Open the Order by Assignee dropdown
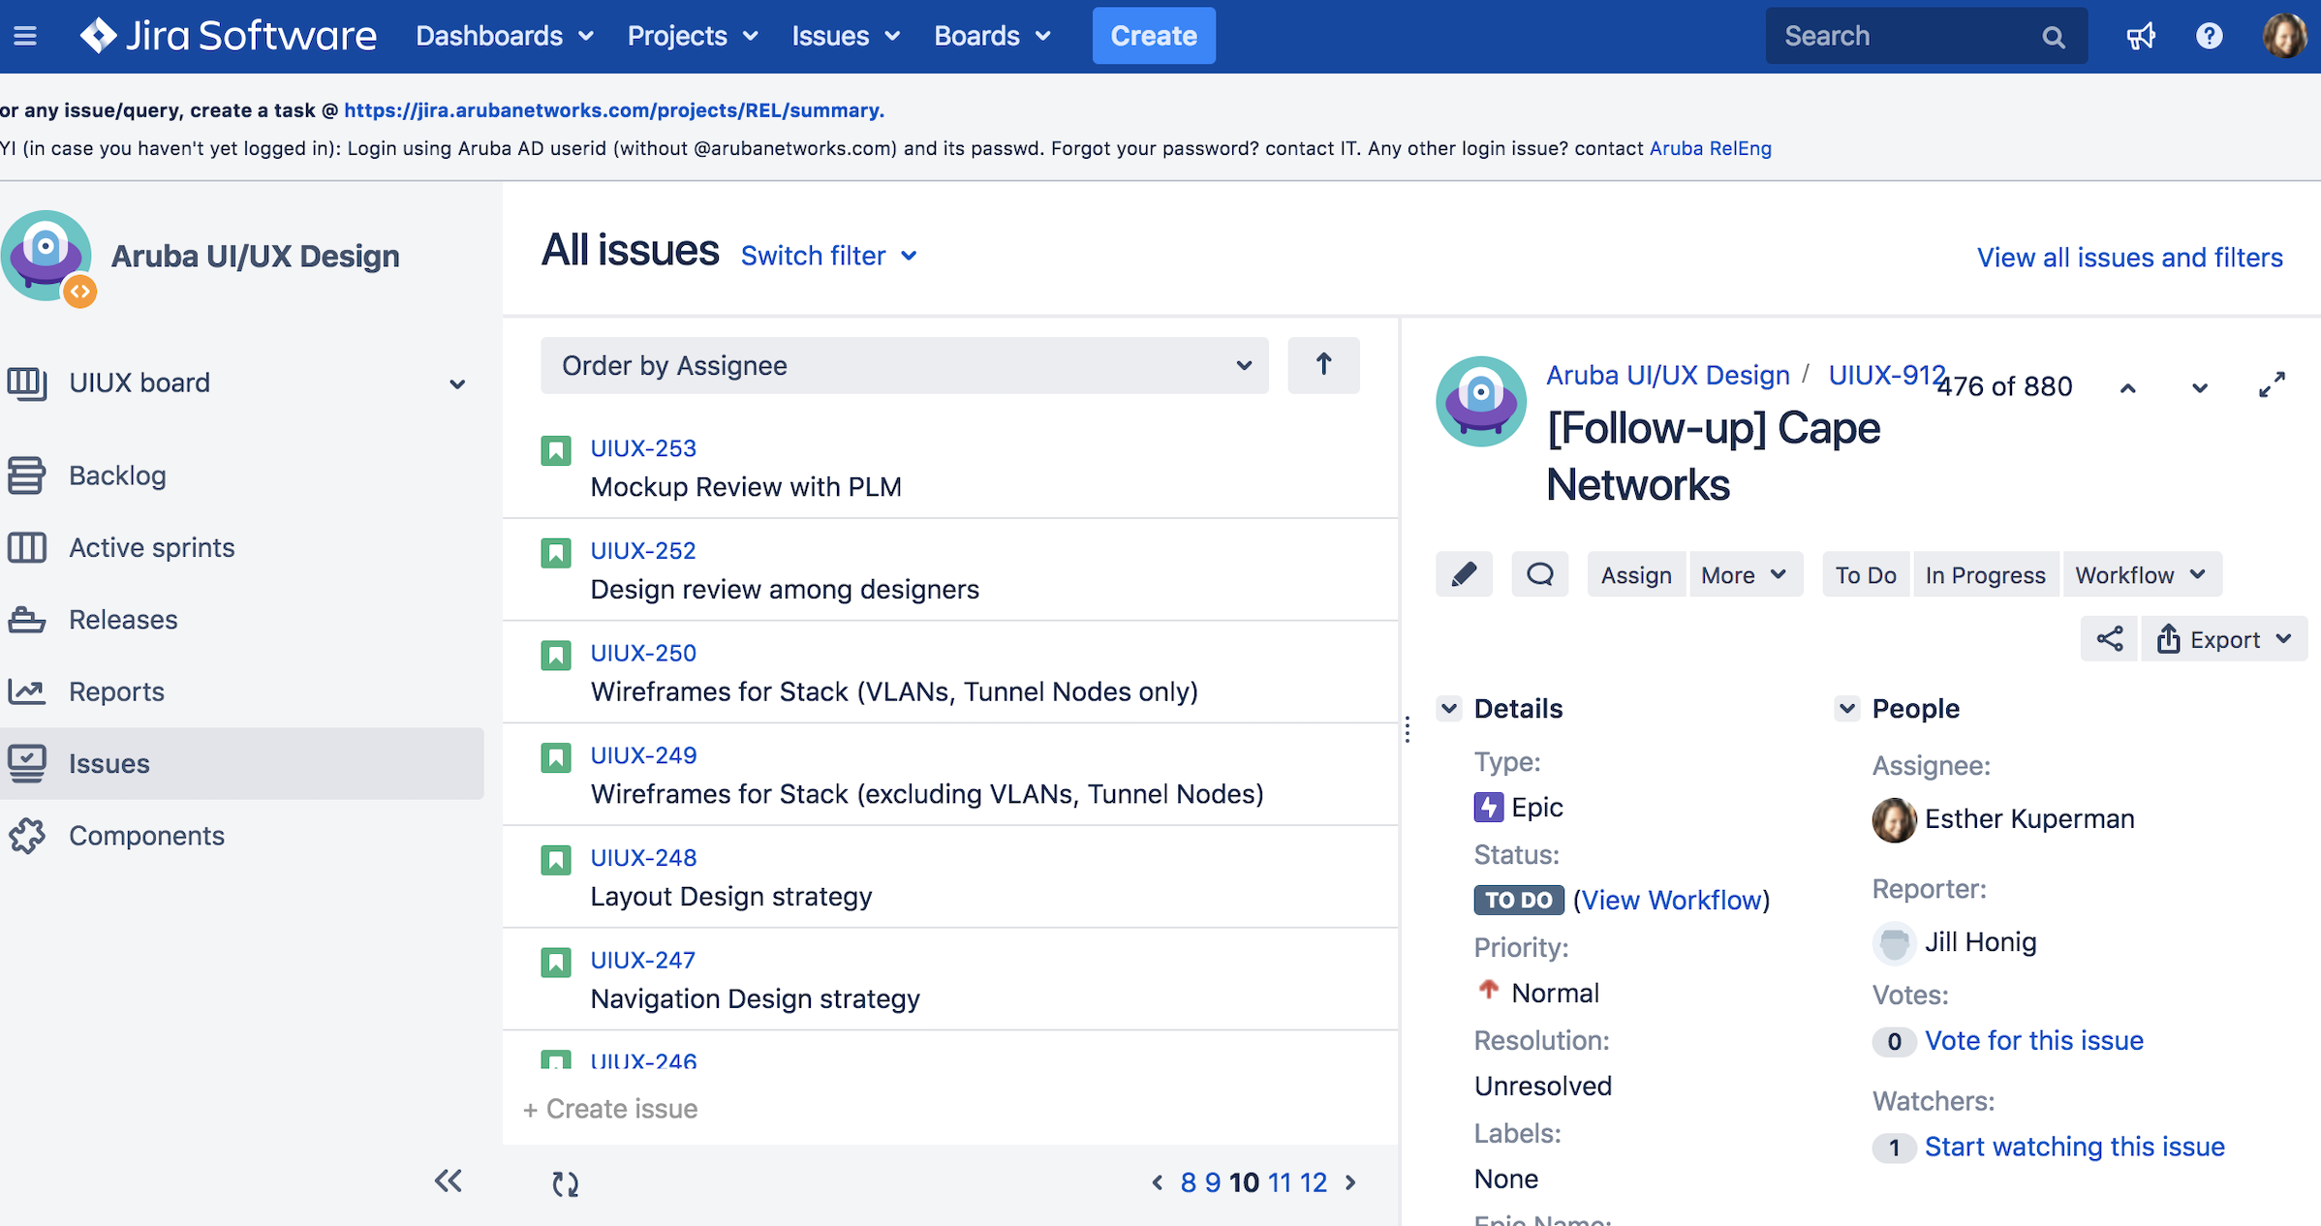The height and width of the screenshot is (1226, 2321). click(x=904, y=365)
